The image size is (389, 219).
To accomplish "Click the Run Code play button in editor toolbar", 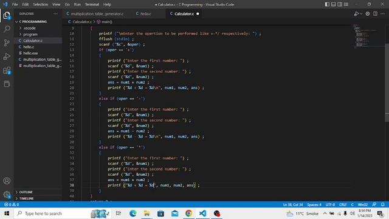I will tap(356, 14).
